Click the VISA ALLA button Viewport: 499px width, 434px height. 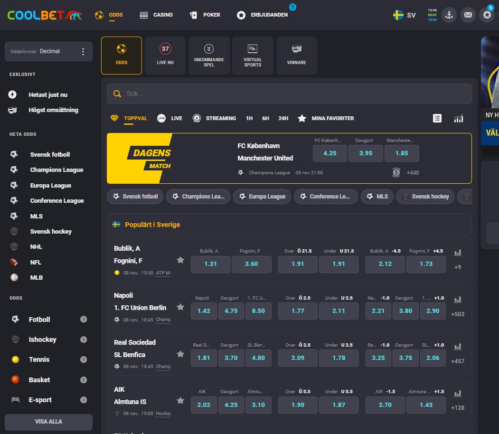click(48, 422)
